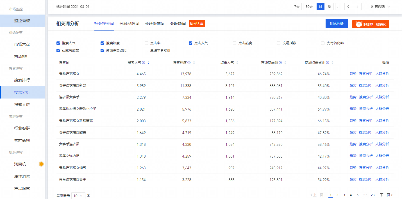Open 人群分析 for 吊带连衣裙女春季
Viewport: 402px width, 199px height.
coord(382,179)
